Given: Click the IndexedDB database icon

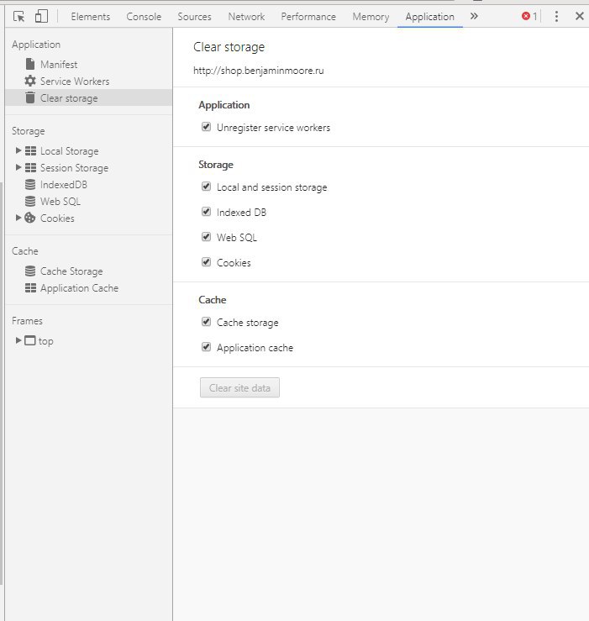Looking at the screenshot, I should coord(30,185).
